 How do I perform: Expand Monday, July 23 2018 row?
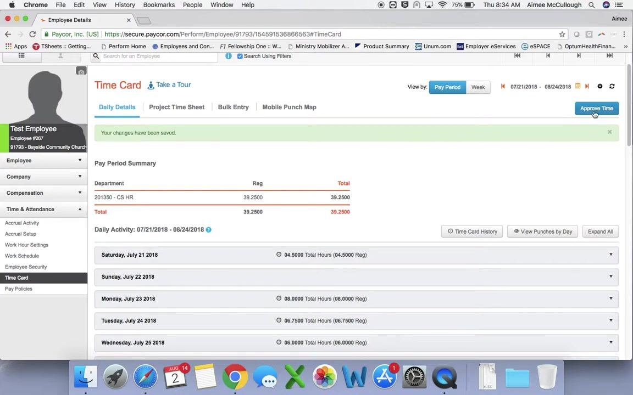[x=357, y=298]
